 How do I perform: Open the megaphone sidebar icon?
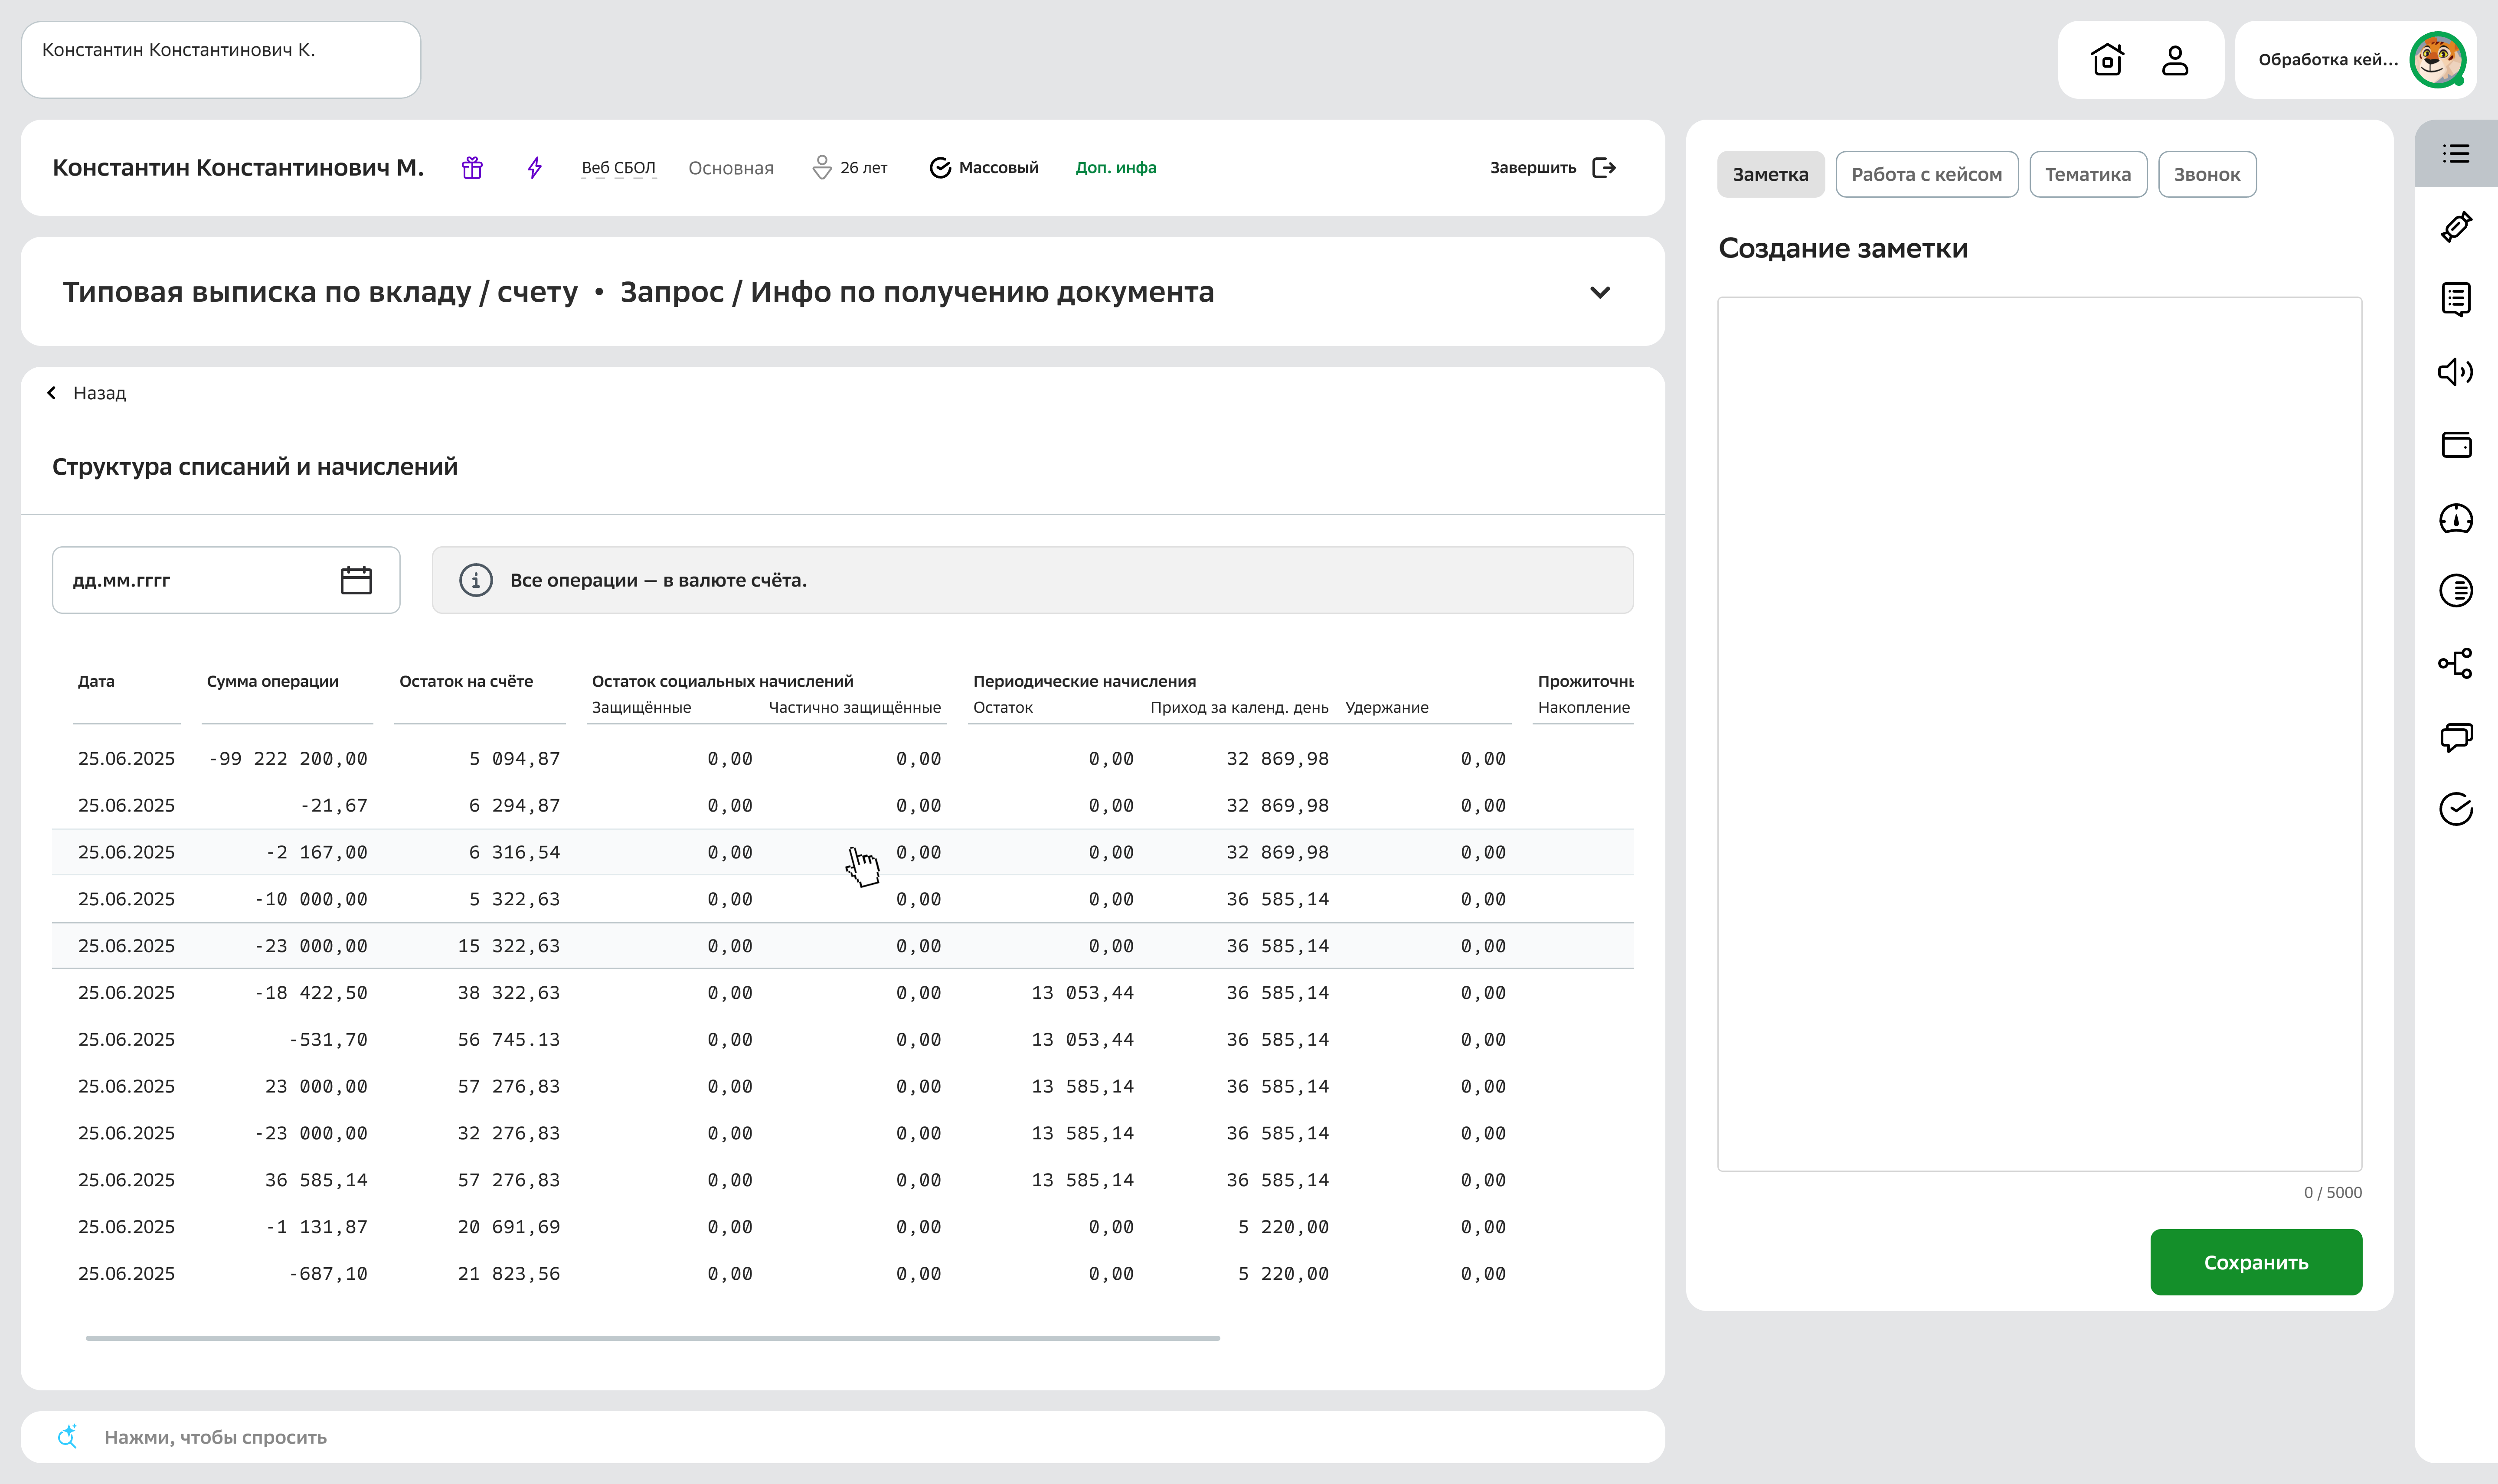pyautogui.click(x=2455, y=372)
